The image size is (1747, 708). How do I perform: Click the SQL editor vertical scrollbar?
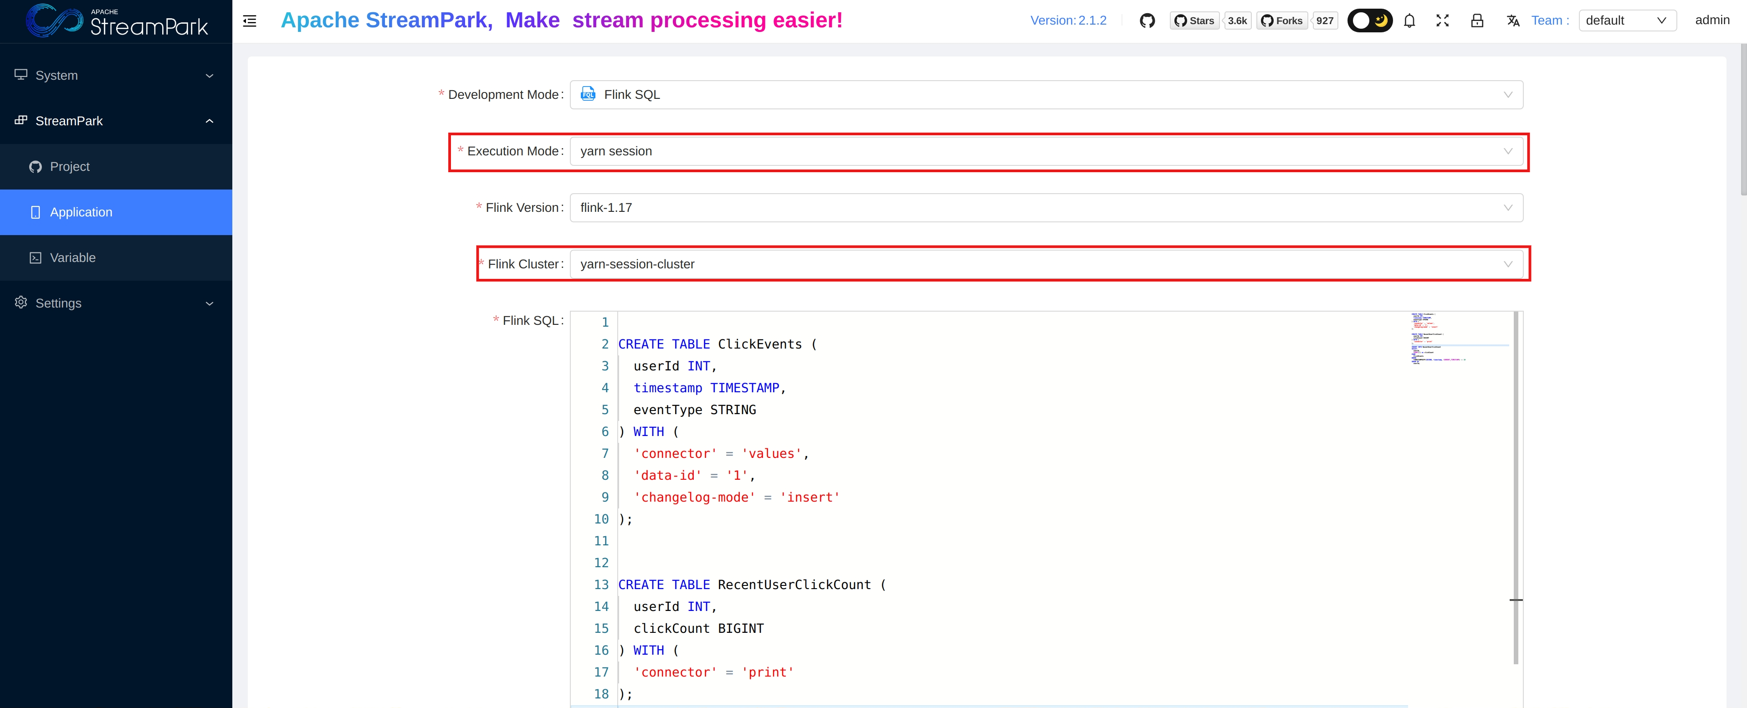point(1516,488)
